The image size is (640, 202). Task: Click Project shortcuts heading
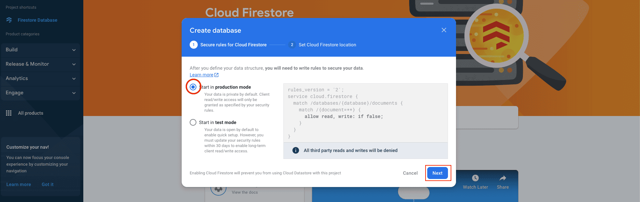[21, 7]
